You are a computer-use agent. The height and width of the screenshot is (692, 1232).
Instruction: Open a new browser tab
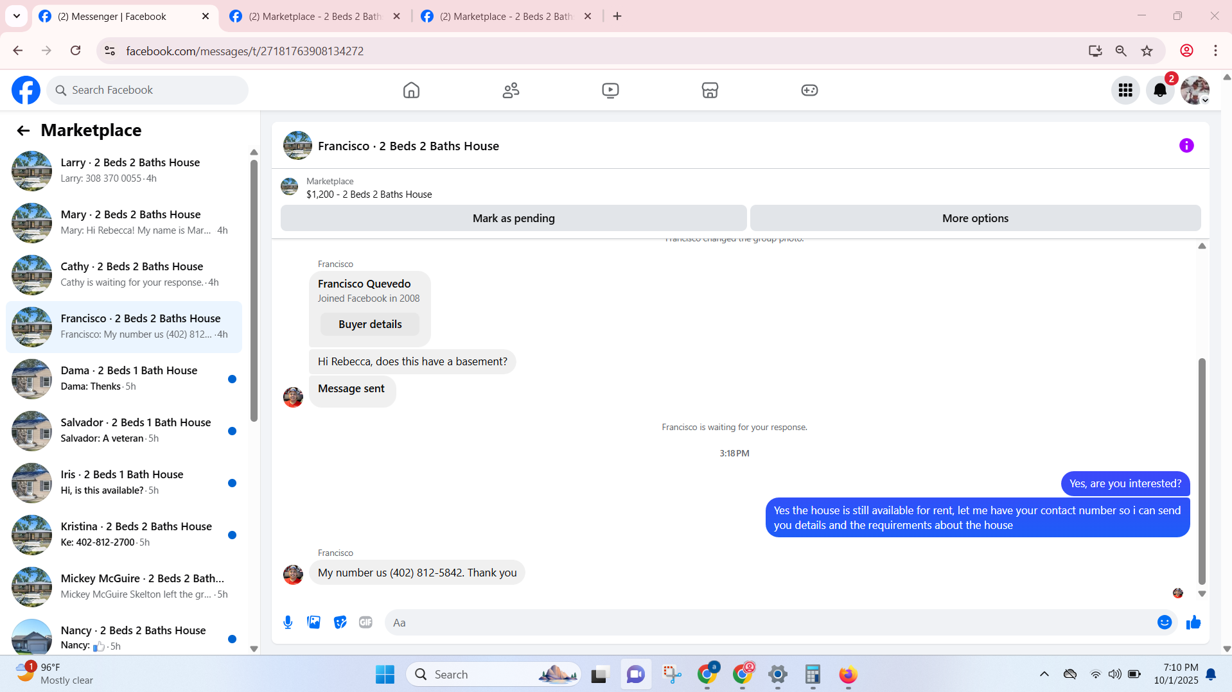coord(617,16)
